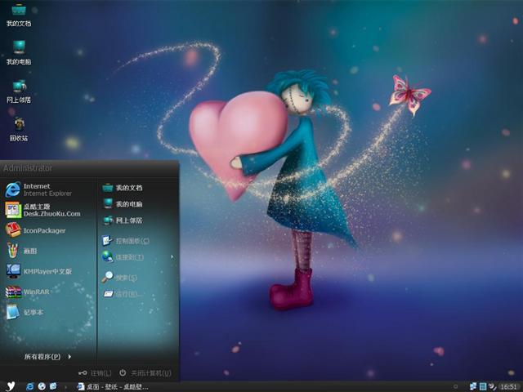Open 我的电脑 icon on desktop
This screenshot has height=392, width=523.
point(18,52)
